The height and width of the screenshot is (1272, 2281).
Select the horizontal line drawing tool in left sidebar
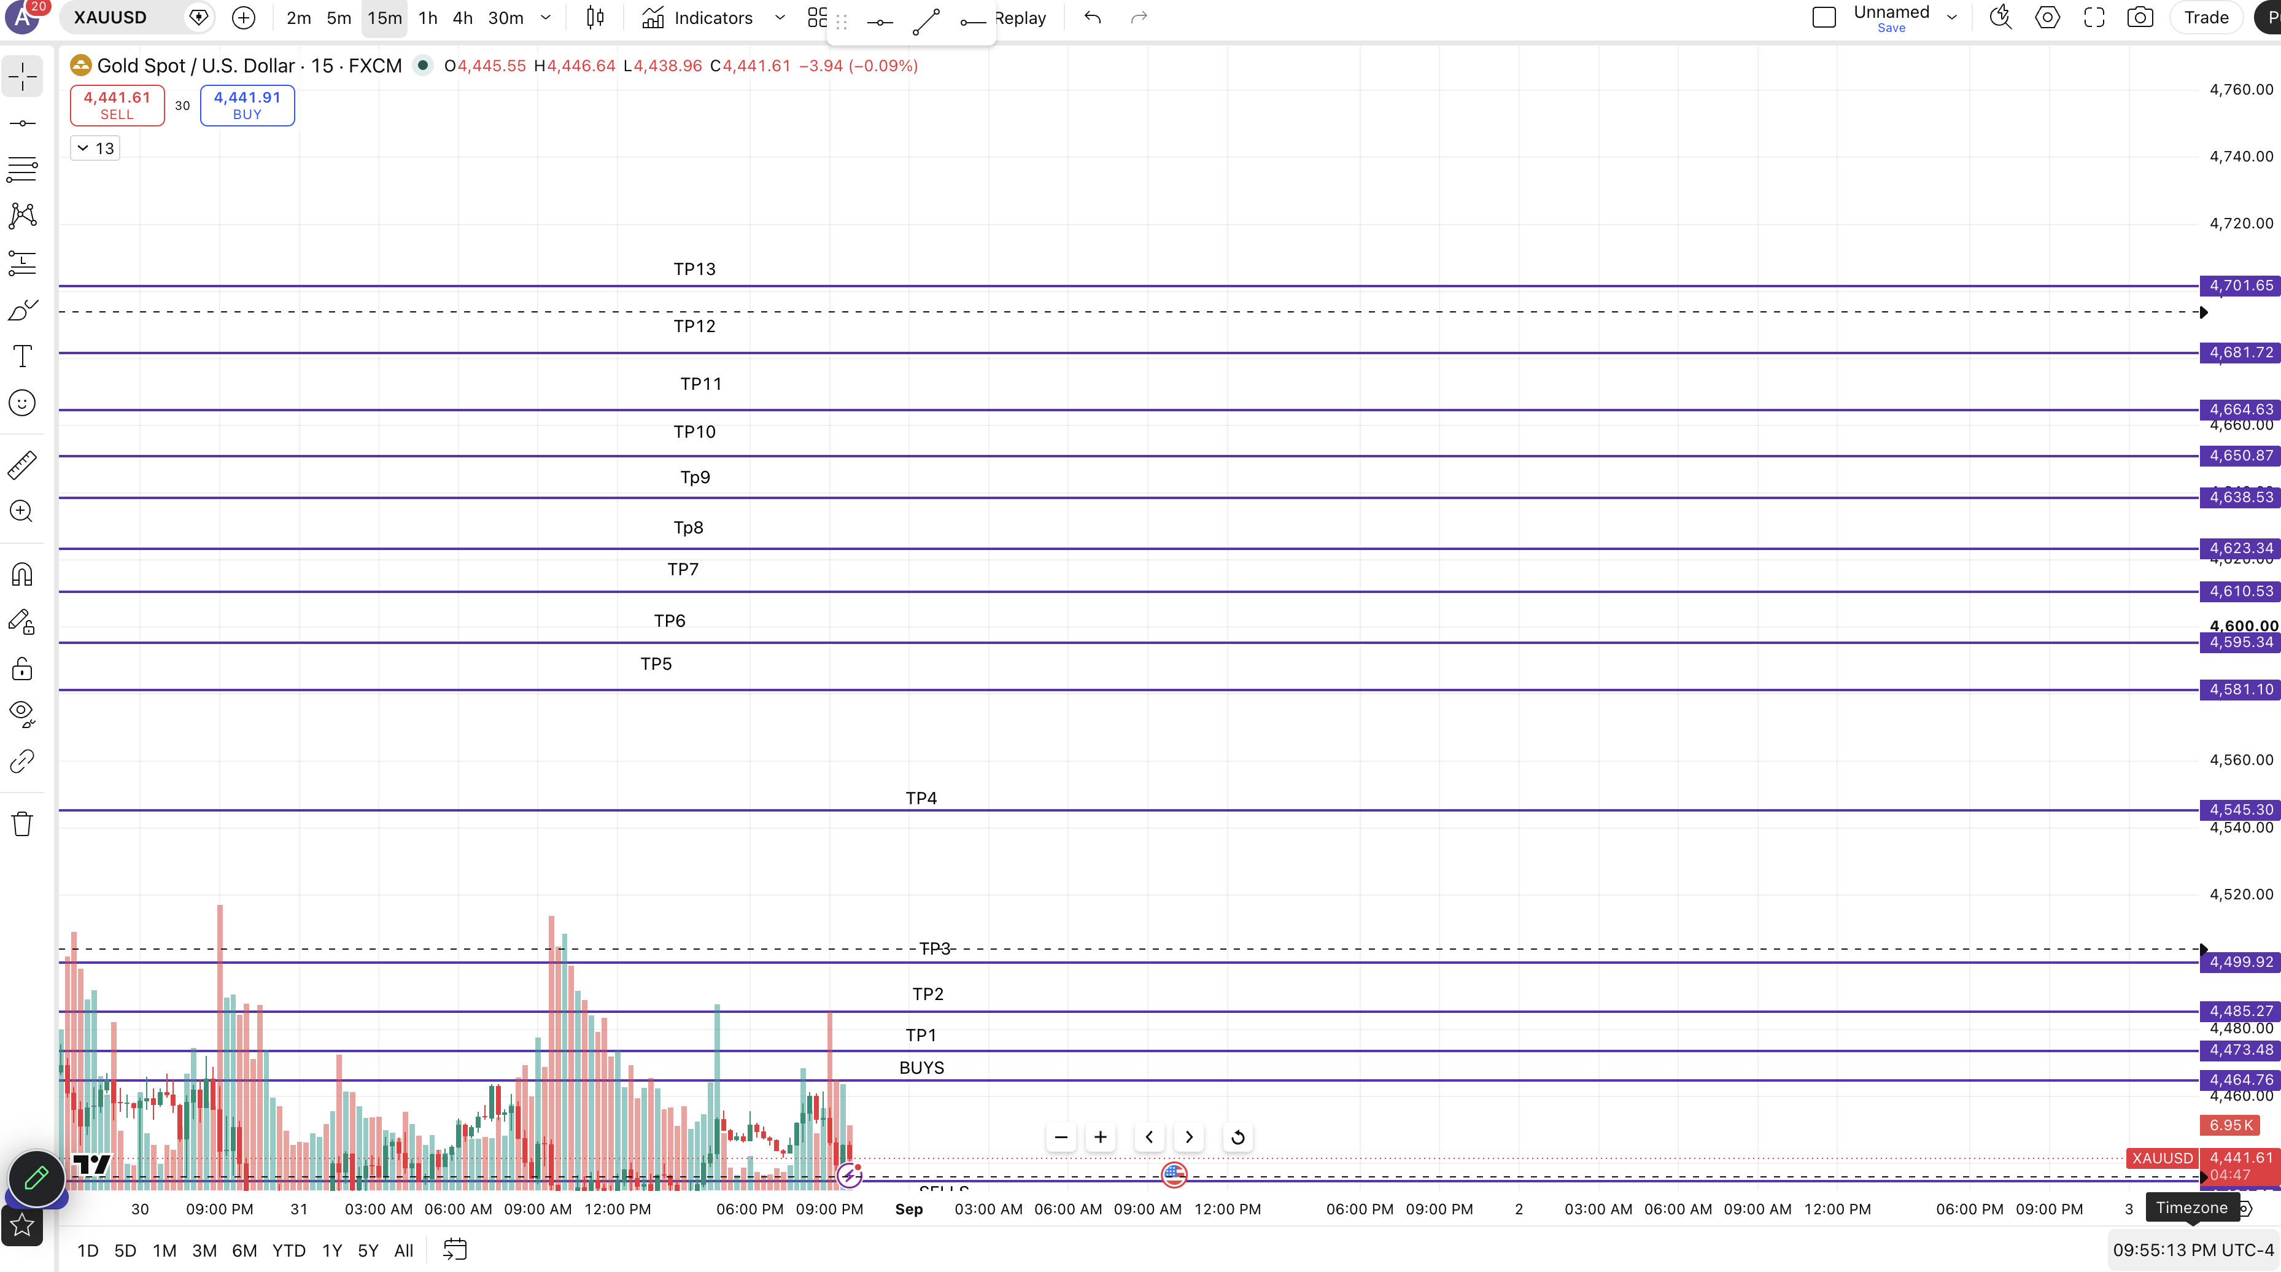point(22,123)
